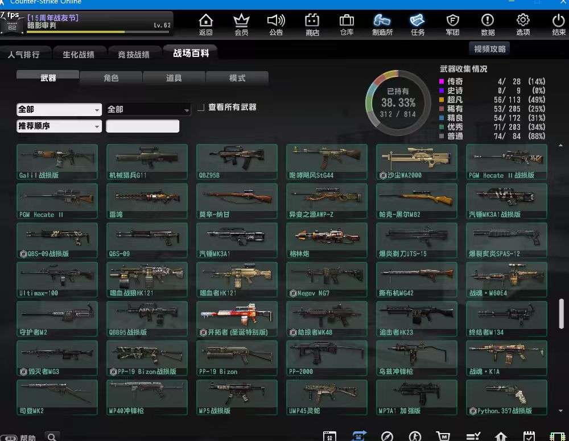Select the UMP45灵蛇 weapon card
The width and height of the screenshot is (569, 441).
pyautogui.click(x=327, y=397)
